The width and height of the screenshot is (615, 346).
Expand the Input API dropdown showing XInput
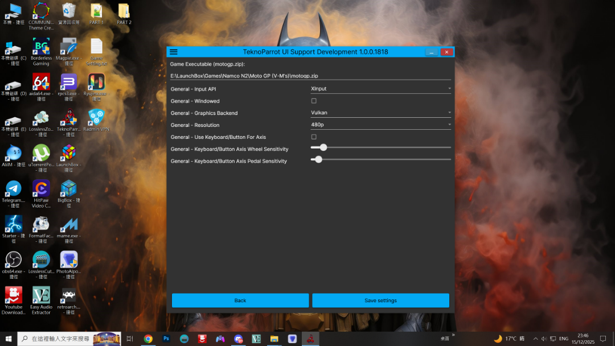[380, 89]
